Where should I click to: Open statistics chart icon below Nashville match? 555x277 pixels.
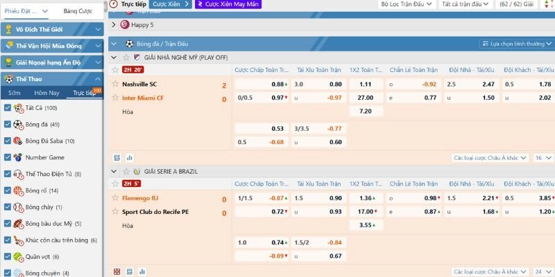pyautogui.click(x=130, y=158)
